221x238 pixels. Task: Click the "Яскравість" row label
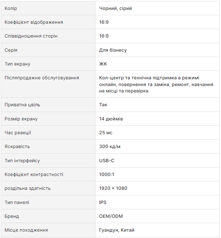(x=17, y=147)
